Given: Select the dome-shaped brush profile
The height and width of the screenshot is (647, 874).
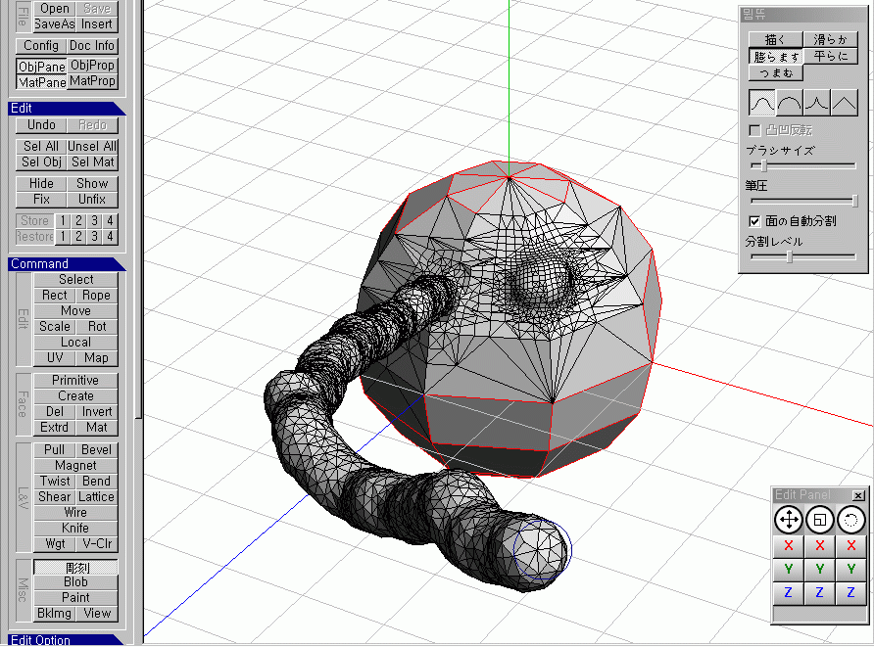Looking at the screenshot, I should pos(790,102).
